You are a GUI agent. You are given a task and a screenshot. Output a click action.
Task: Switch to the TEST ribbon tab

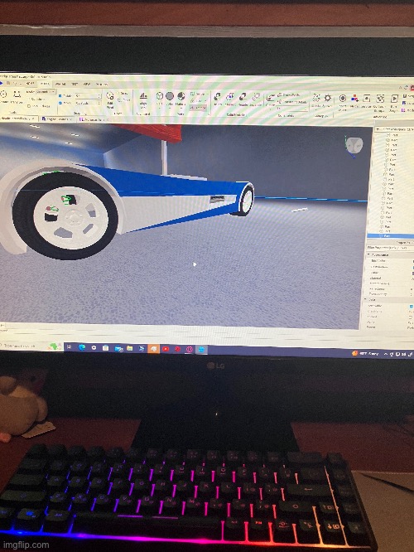[75, 85]
